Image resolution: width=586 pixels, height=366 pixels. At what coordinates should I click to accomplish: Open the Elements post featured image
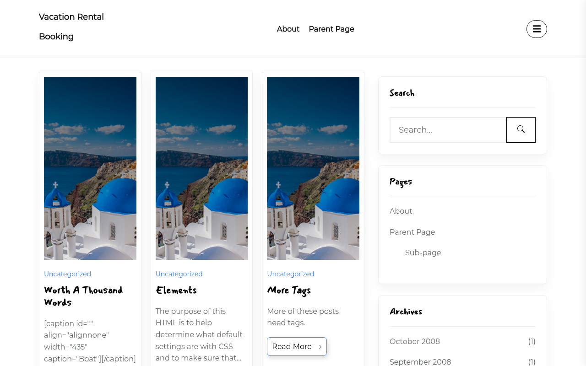click(x=201, y=168)
